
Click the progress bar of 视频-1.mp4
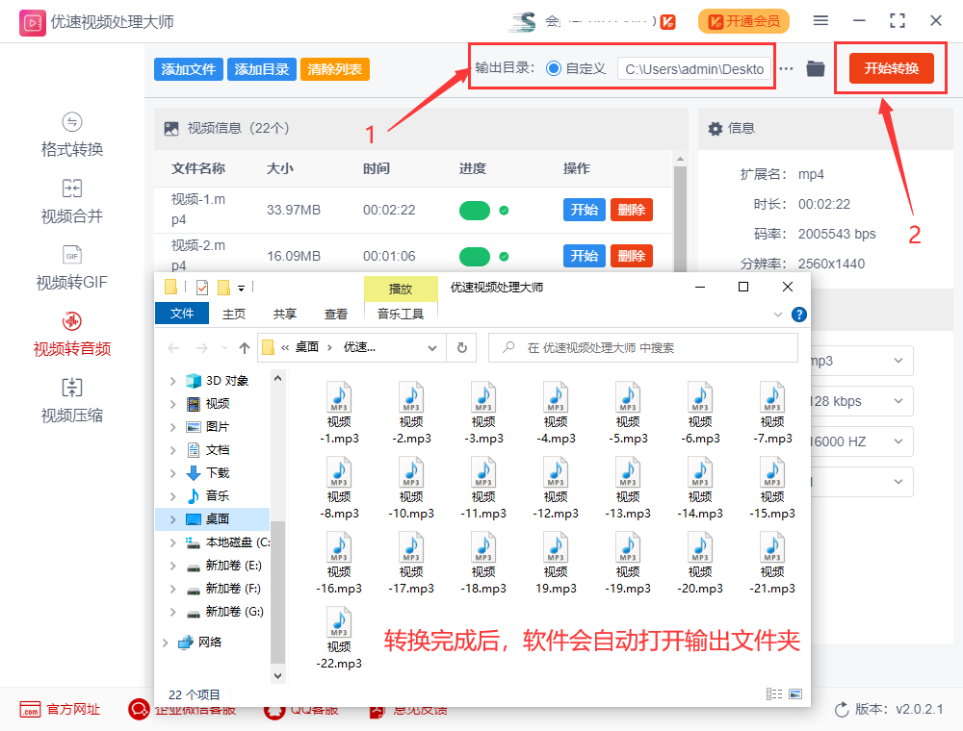[476, 208]
